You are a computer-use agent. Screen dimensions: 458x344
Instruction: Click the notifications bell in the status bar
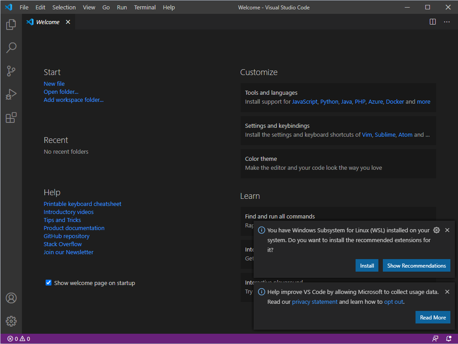pos(449,339)
